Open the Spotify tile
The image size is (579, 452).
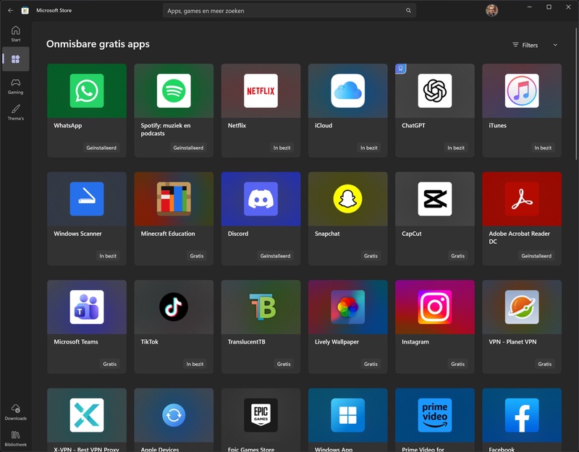pos(174,108)
